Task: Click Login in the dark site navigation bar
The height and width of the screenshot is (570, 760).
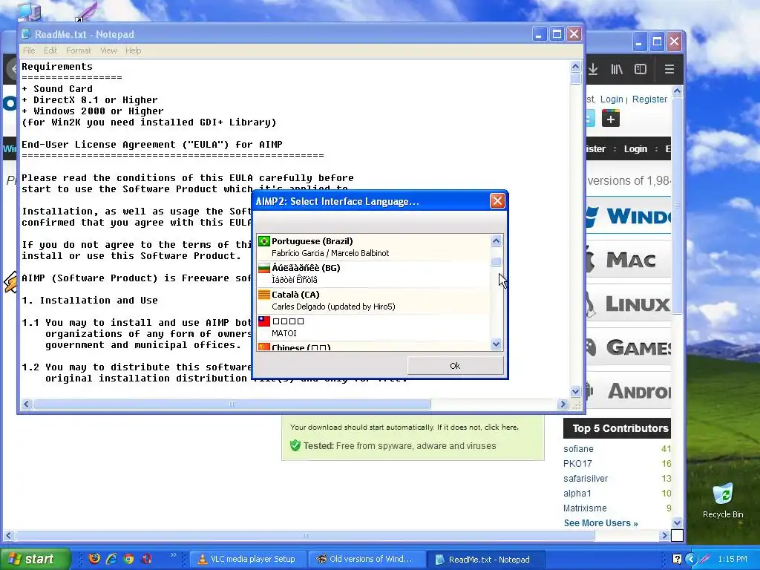Action: click(x=635, y=148)
